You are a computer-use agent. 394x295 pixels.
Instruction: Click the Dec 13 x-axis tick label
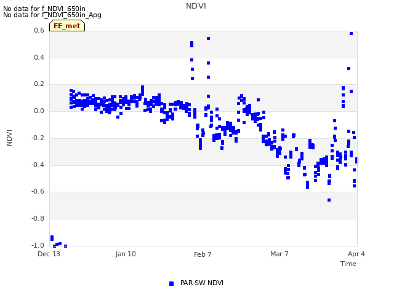tap(49, 254)
